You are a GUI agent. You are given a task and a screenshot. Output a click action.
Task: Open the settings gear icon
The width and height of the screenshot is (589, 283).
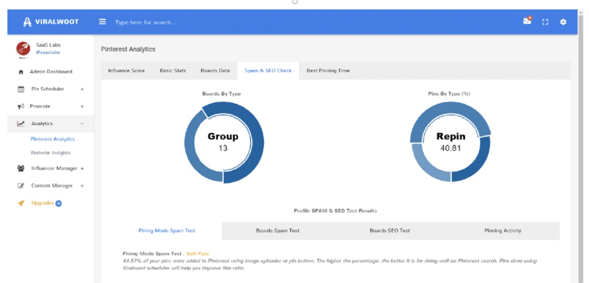point(563,22)
